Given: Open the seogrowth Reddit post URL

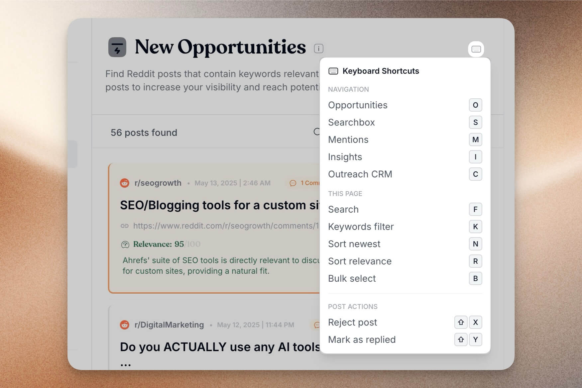Looking at the screenshot, I should click(226, 226).
